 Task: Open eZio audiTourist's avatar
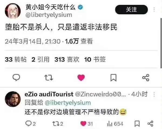[x=13, y=99]
